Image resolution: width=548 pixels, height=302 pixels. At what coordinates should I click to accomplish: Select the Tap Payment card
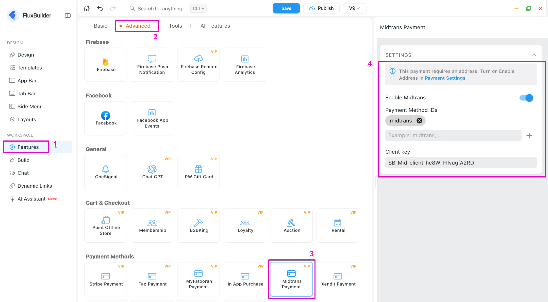pos(152,279)
